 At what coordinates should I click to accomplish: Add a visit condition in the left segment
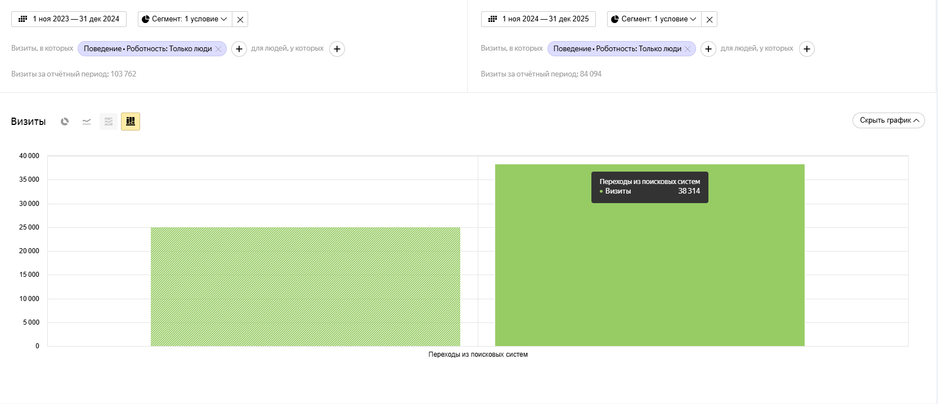pos(239,49)
